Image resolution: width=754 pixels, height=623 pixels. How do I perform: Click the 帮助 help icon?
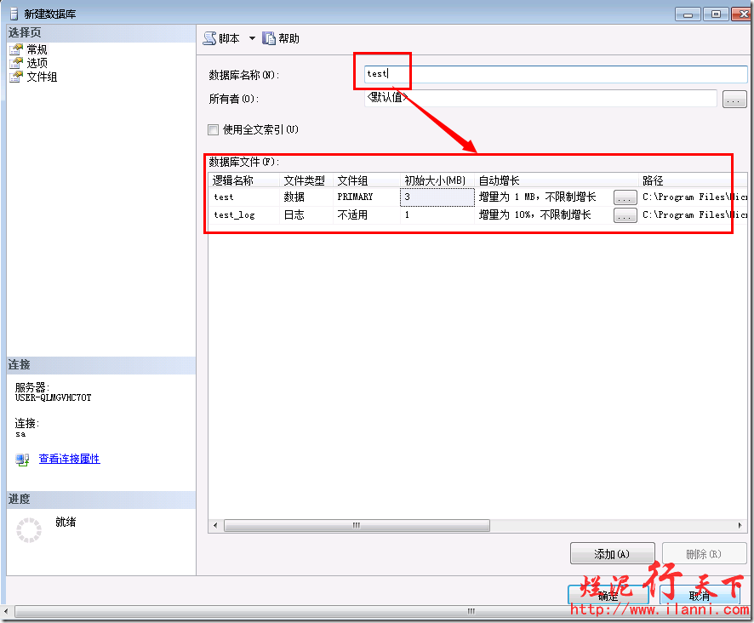point(269,38)
